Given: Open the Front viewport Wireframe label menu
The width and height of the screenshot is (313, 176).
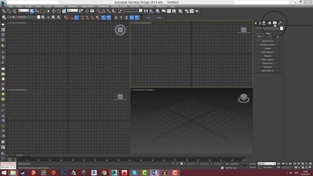Looking at the screenshot, I should 146,23.
